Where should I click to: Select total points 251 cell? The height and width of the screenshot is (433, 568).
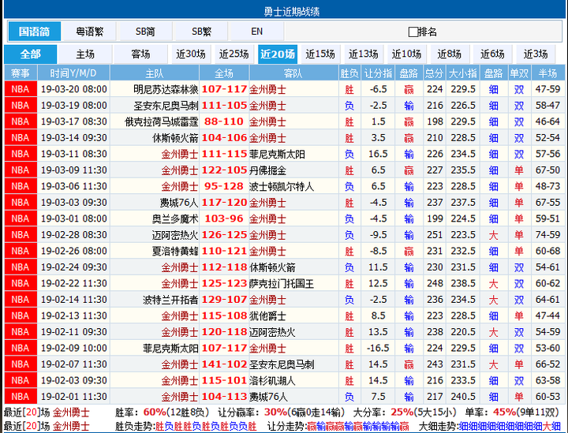pyautogui.click(x=435, y=235)
